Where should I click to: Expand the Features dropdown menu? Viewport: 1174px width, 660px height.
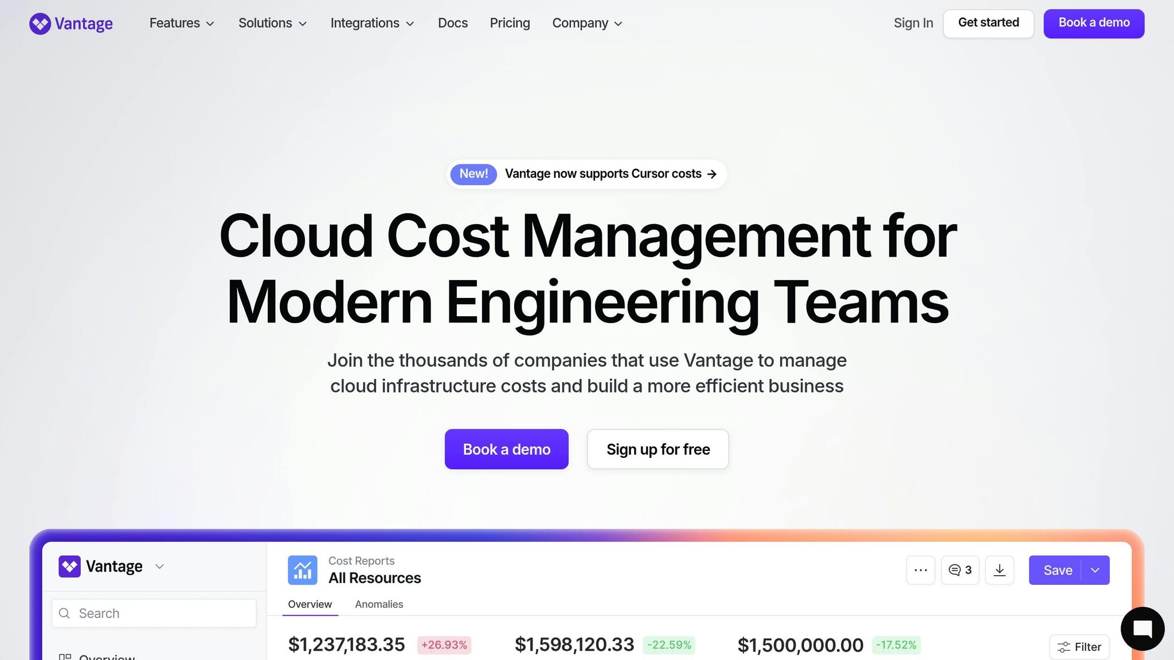coord(181,23)
